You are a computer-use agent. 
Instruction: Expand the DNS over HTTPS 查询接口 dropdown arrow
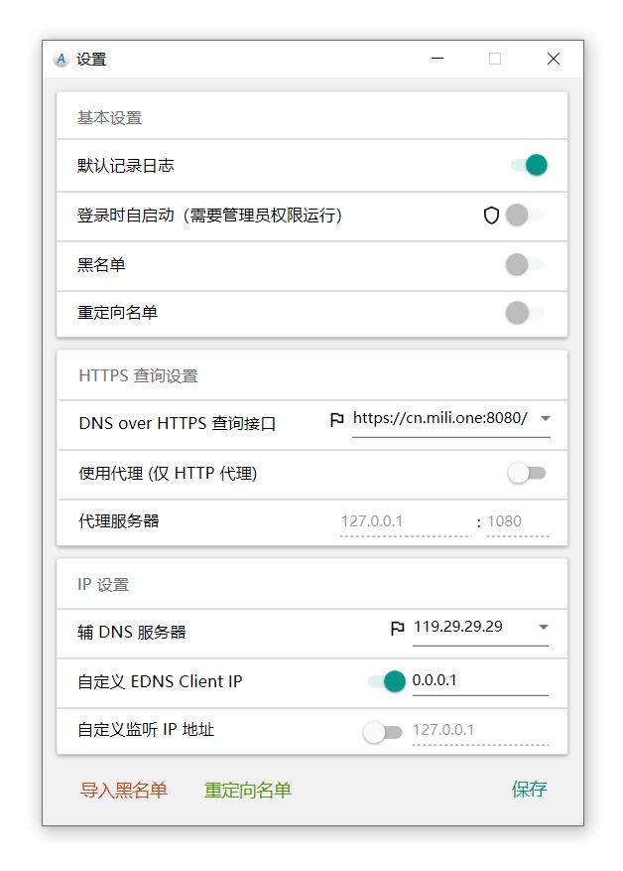tap(545, 419)
